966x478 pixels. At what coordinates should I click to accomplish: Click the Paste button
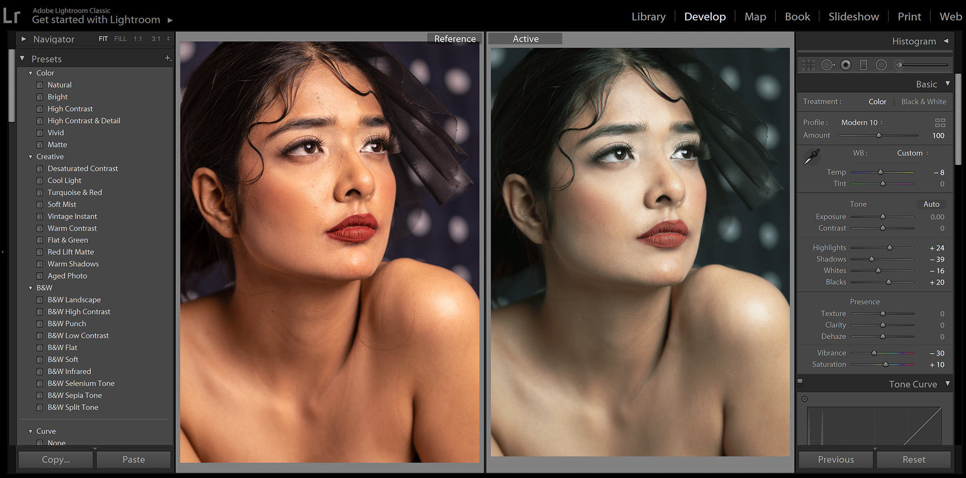(134, 459)
